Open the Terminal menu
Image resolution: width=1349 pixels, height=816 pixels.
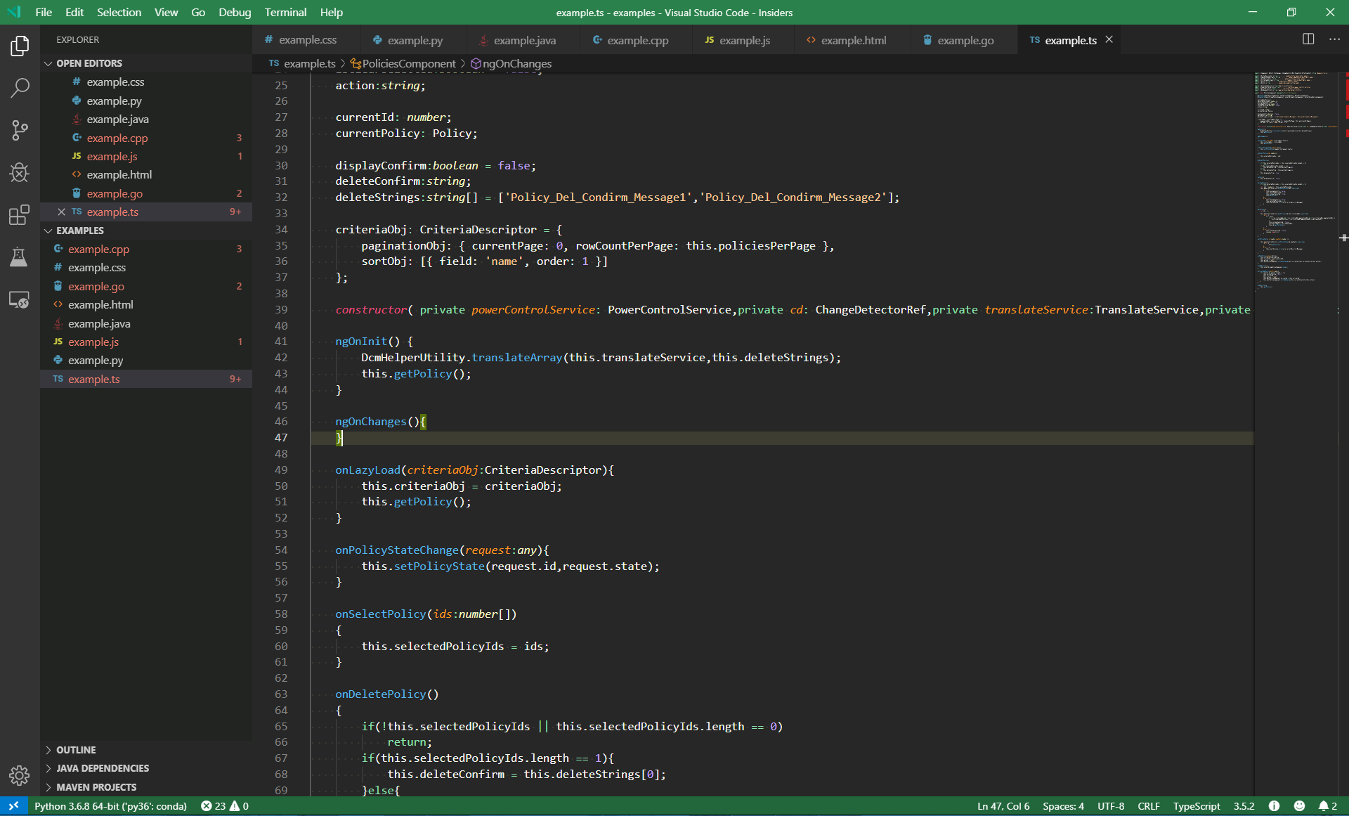click(x=285, y=12)
